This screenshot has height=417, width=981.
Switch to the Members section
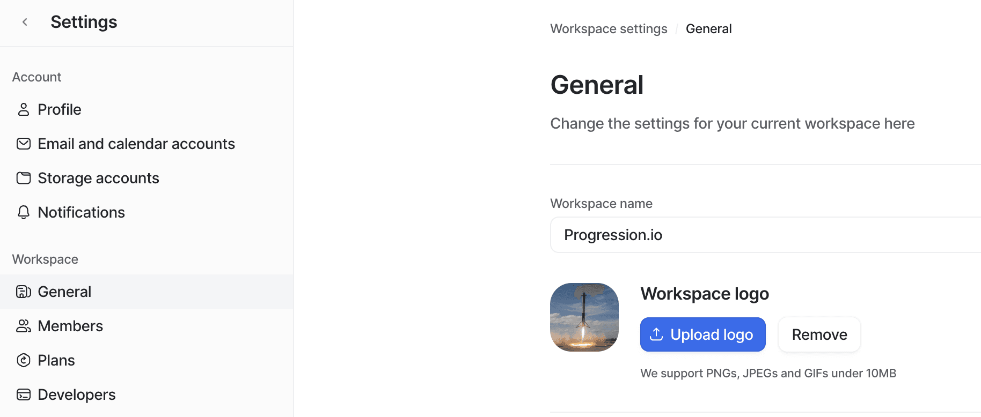point(70,325)
